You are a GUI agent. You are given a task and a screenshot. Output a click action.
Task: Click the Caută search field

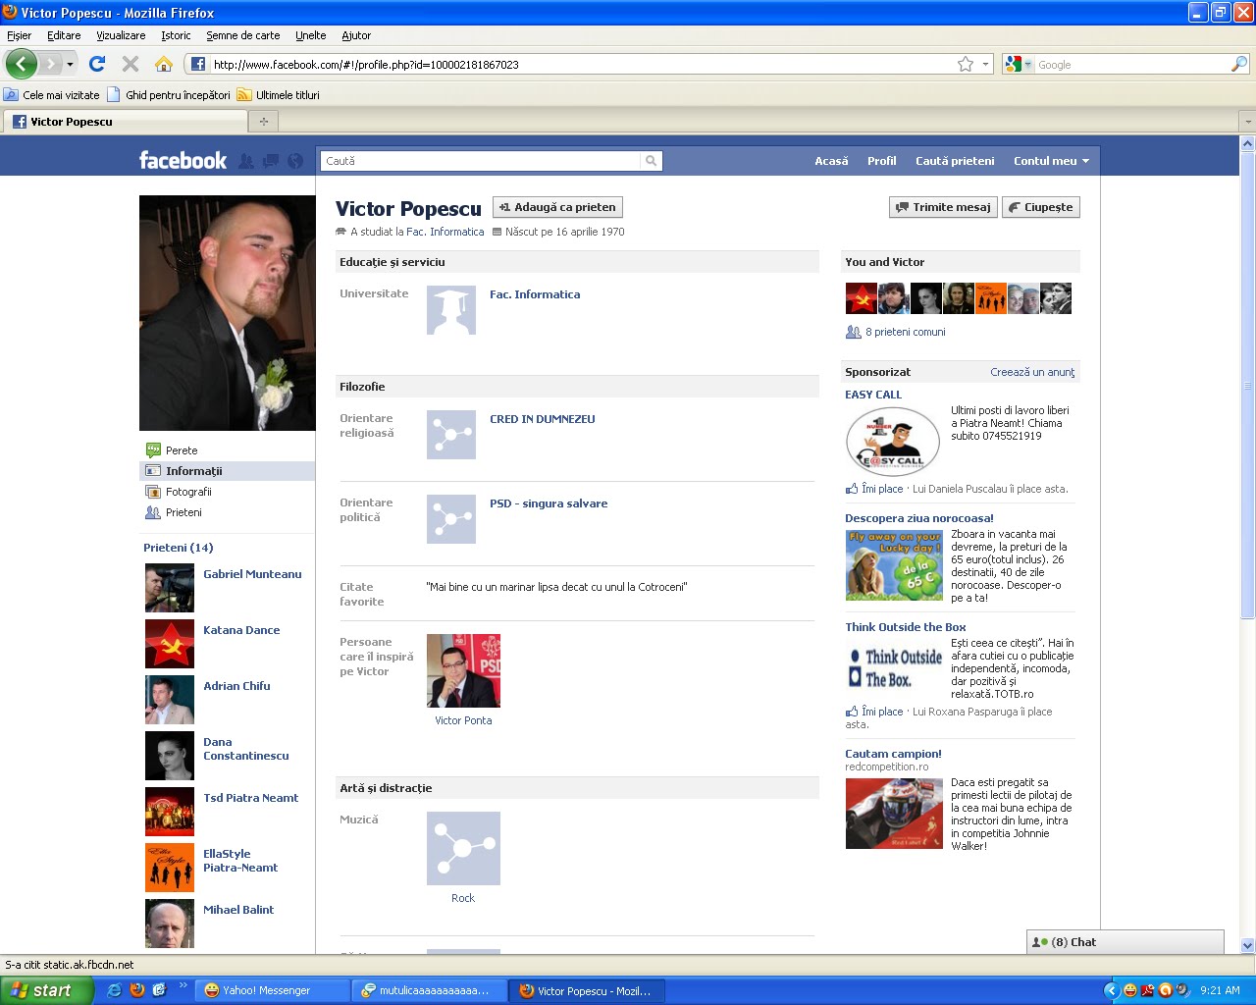[x=481, y=161]
